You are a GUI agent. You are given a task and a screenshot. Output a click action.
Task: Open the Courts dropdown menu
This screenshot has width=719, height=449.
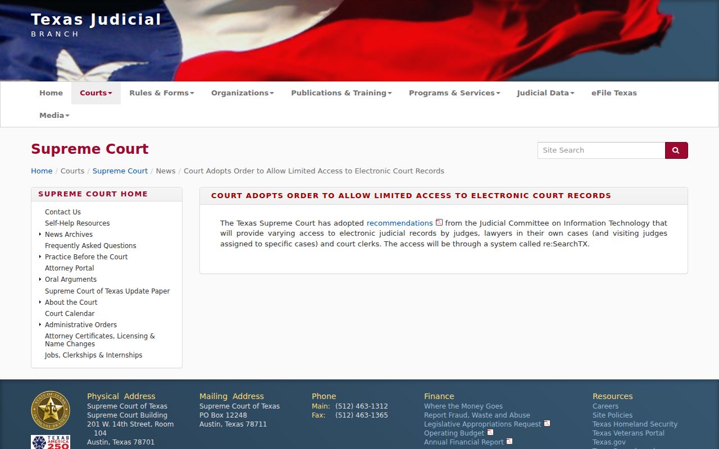(96, 93)
